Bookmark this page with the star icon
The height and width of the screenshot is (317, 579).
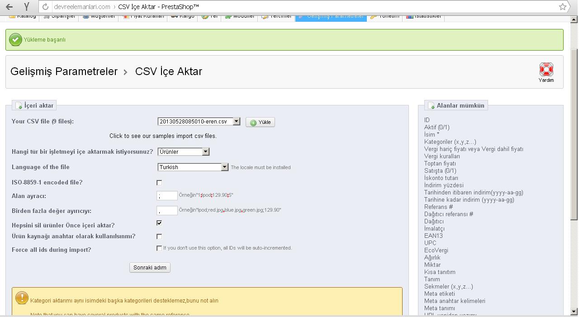563,7
